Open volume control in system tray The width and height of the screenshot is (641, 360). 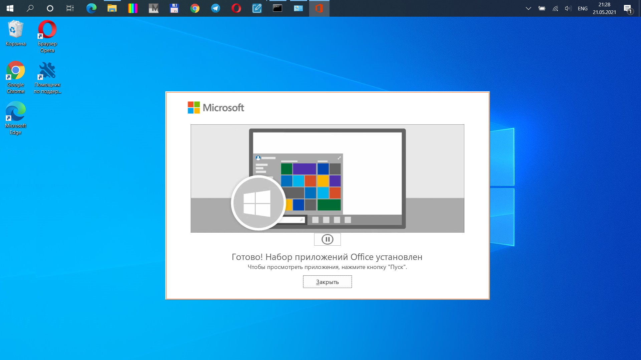[x=568, y=8]
